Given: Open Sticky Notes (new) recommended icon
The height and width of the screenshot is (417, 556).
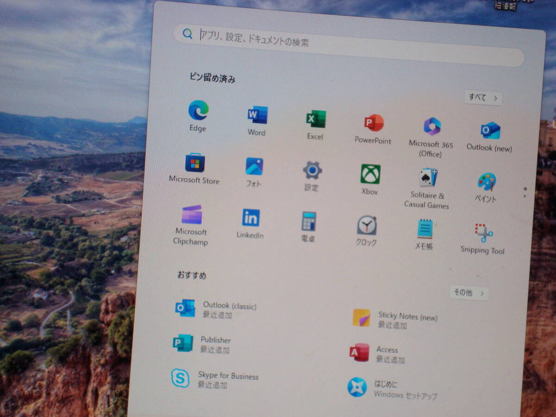Looking at the screenshot, I should [361, 318].
